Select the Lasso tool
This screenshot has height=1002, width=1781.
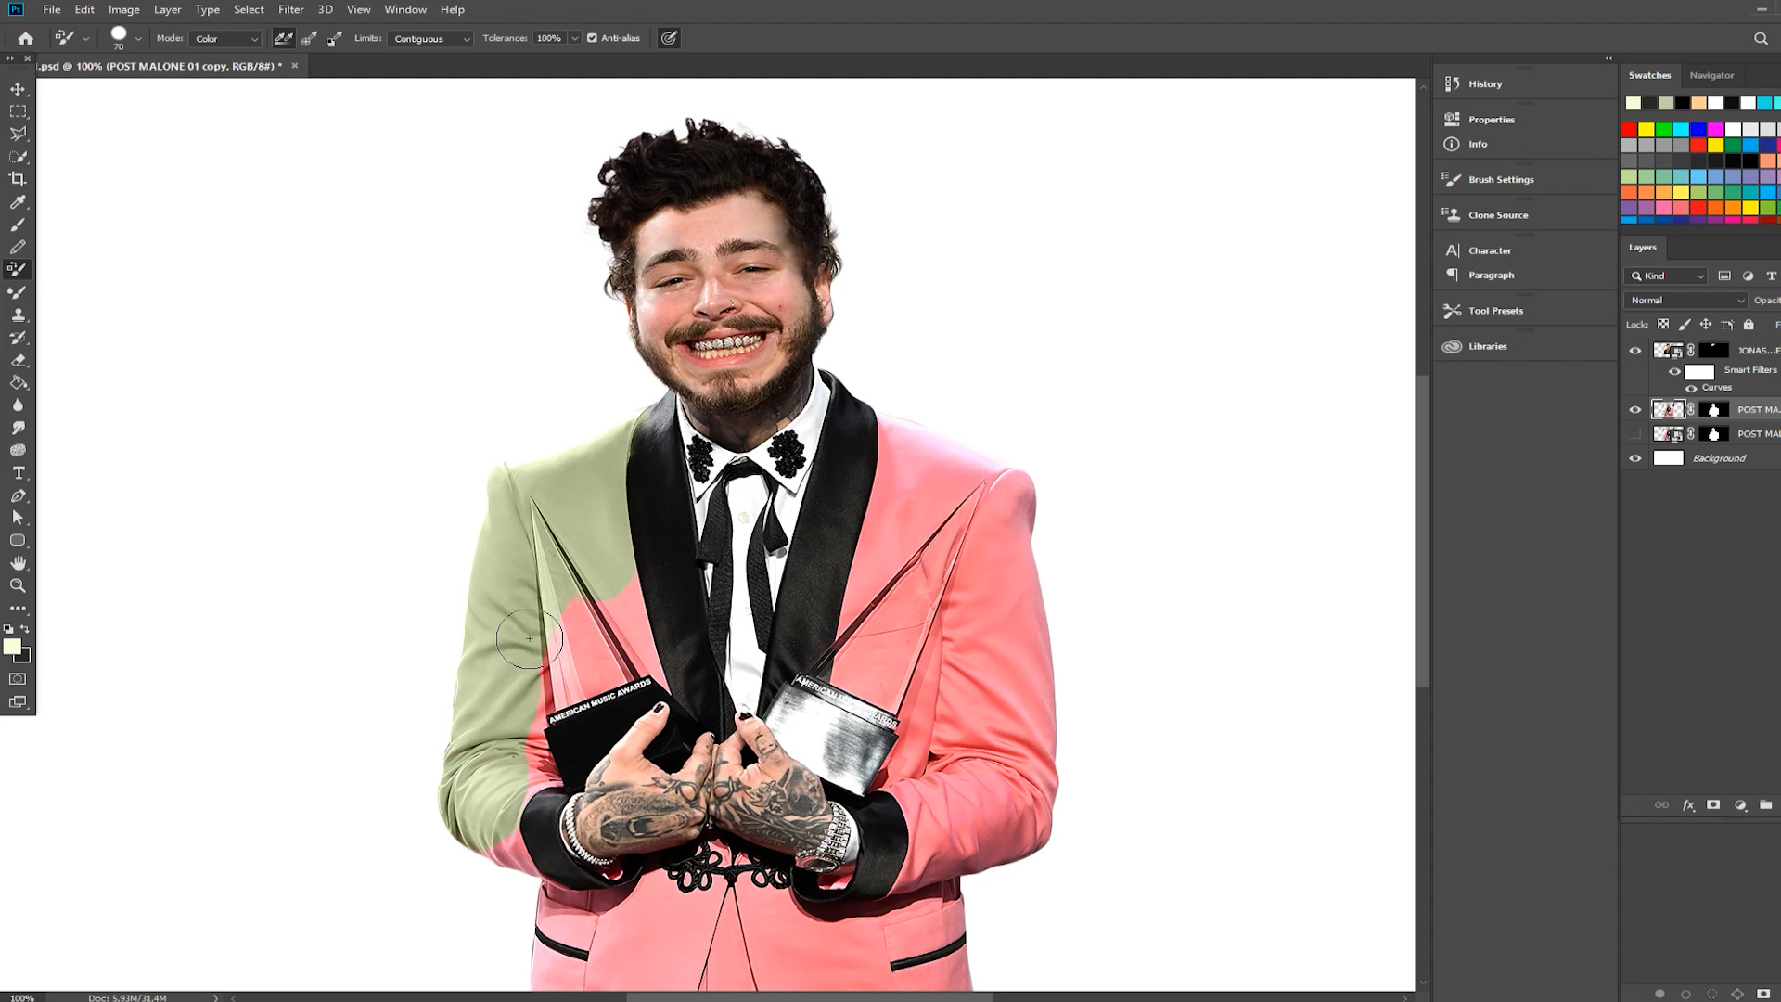point(17,133)
